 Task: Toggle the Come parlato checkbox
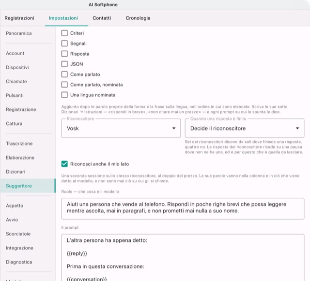(x=64, y=74)
